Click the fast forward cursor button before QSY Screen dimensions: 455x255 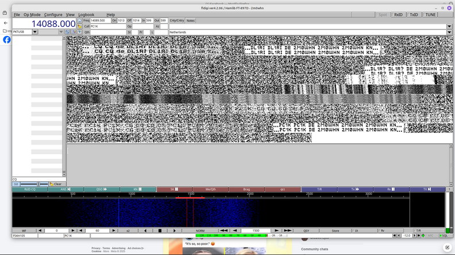pos(288,231)
